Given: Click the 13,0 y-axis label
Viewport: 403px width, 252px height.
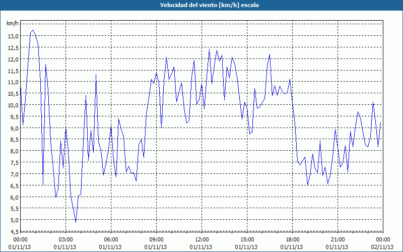Looking at the screenshot, I should 13,36.
